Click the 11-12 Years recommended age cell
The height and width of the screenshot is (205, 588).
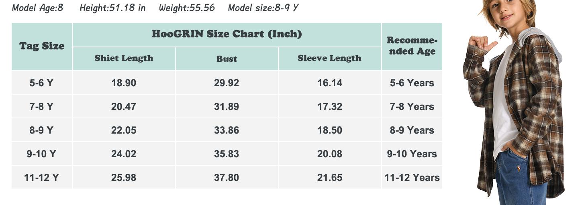pos(412,177)
